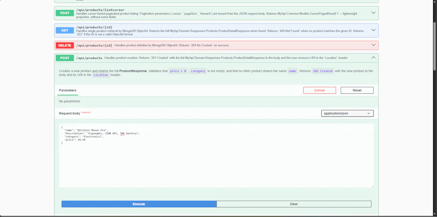Click the red DELETE method badge
Viewport: 437px width, 217px height.
point(64,45)
